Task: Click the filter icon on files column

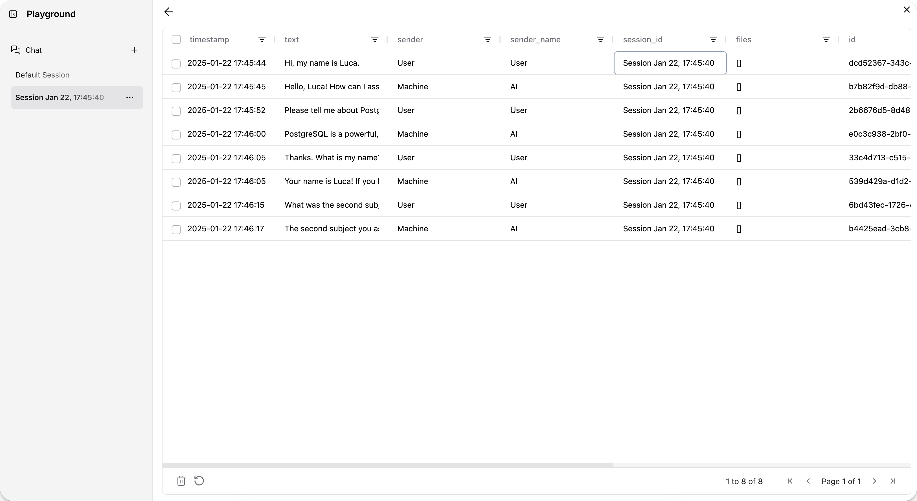Action: pos(826,39)
